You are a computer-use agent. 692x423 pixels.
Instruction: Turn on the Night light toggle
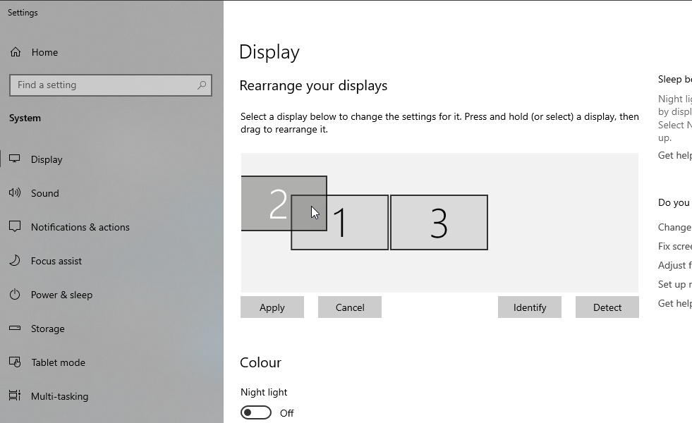[255, 412]
